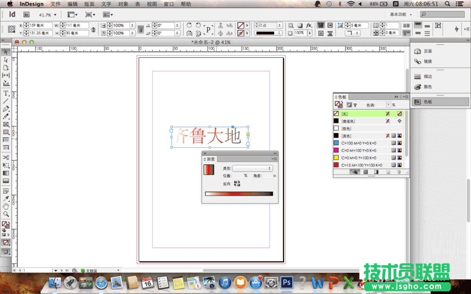Pick the Eyedropper tool
Screen dimensions: 471x294
pyautogui.click(x=6, y=198)
